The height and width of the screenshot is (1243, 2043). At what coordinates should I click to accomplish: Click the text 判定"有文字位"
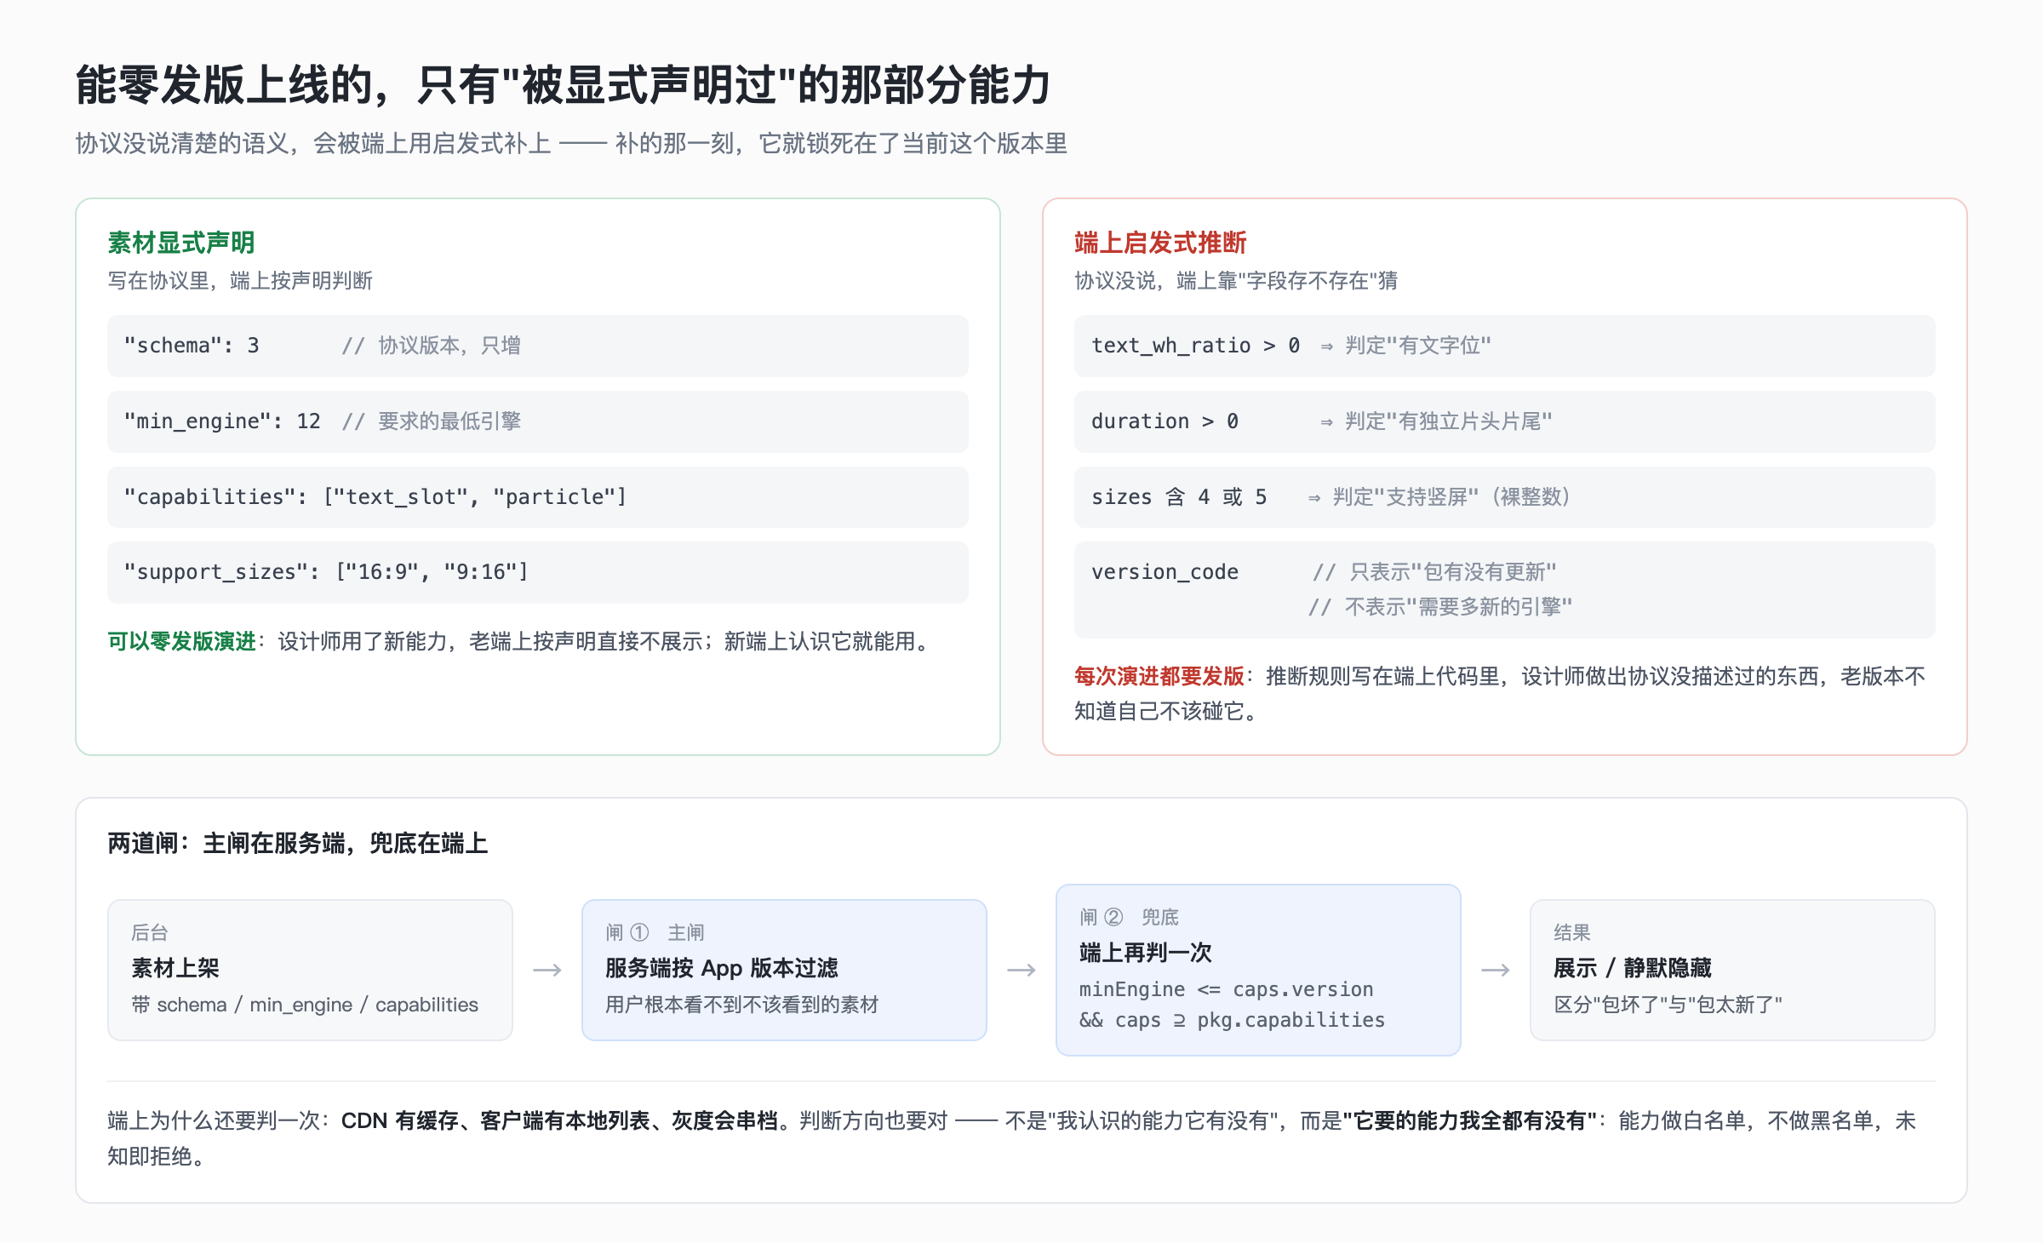[x=1418, y=346]
